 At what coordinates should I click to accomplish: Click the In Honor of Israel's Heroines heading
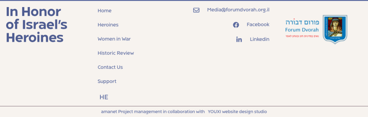coord(36,25)
